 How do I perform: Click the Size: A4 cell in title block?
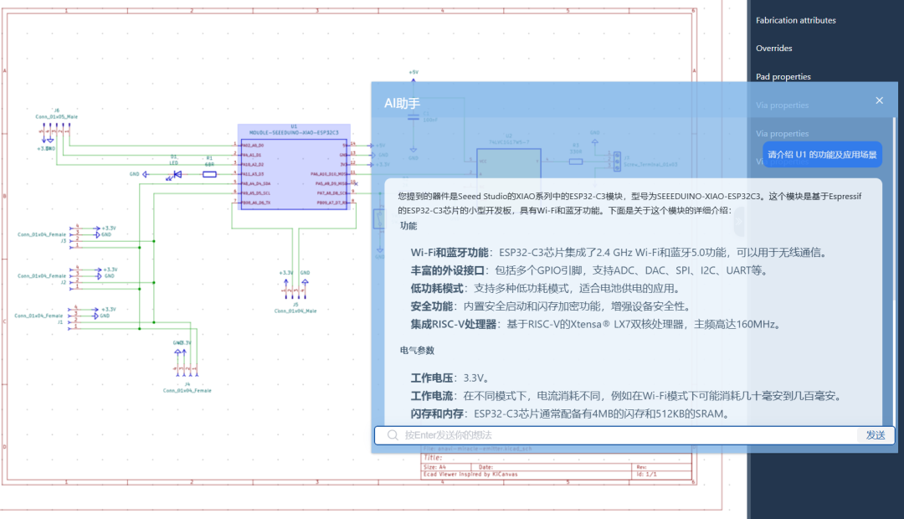(x=447, y=466)
